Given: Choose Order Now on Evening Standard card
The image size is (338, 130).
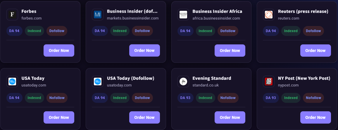Looking at the screenshot, I should click(x=230, y=117).
